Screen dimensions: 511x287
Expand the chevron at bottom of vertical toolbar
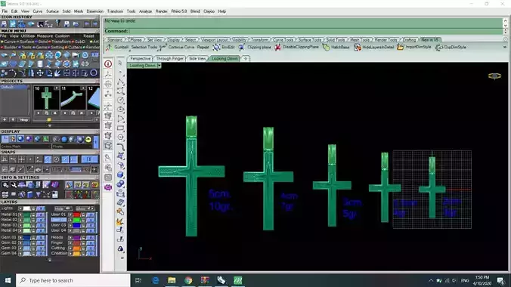[x=122, y=258]
